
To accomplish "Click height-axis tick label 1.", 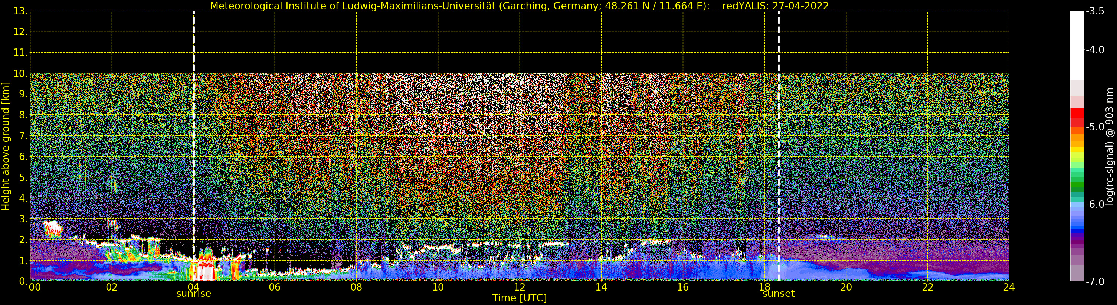I will (23, 261).
